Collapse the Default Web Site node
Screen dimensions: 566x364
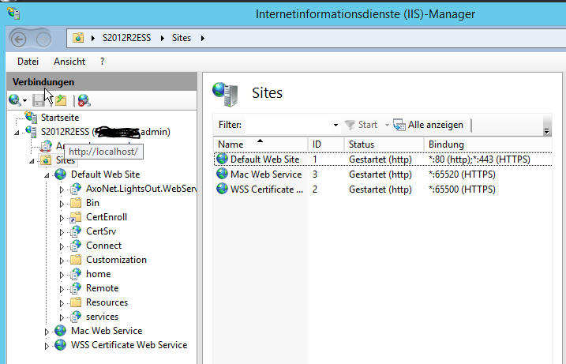(47, 175)
